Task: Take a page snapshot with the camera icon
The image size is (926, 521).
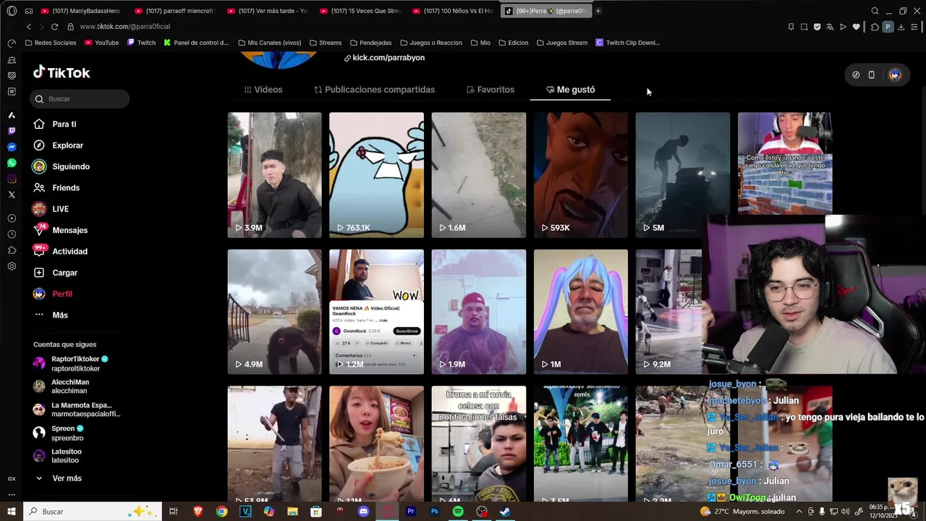Action: click(804, 27)
